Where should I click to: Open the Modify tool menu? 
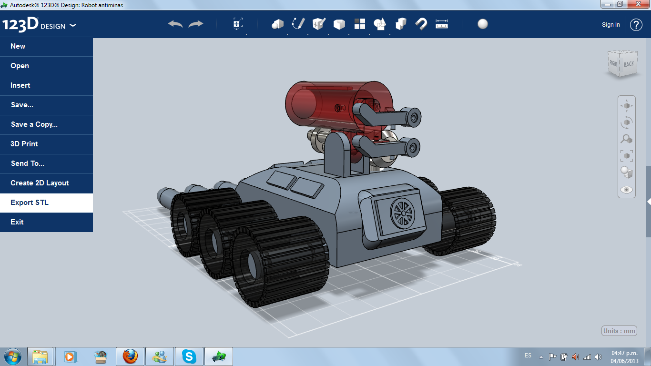pyautogui.click(x=339, y=24)
